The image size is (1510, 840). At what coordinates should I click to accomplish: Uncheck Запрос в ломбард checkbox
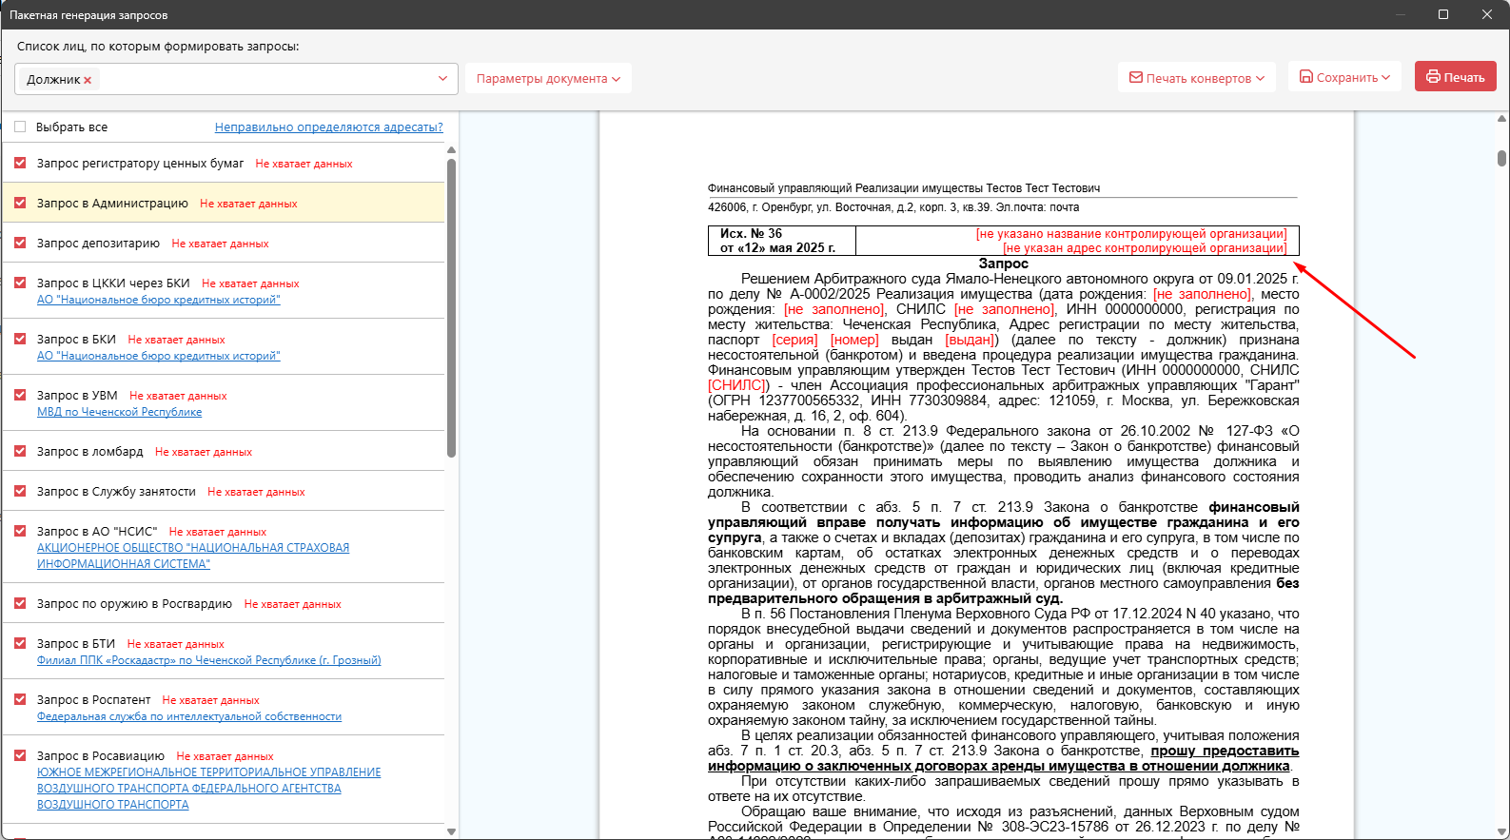tap(20, 451)
